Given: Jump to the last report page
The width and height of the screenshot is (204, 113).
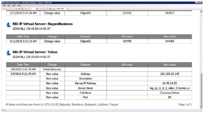Looking at the screenshot, I should click(44, 9).
